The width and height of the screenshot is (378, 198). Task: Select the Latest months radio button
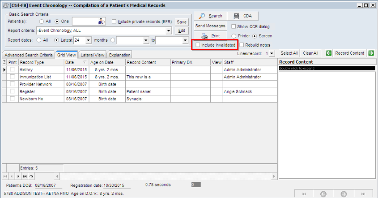pos(56,40)
